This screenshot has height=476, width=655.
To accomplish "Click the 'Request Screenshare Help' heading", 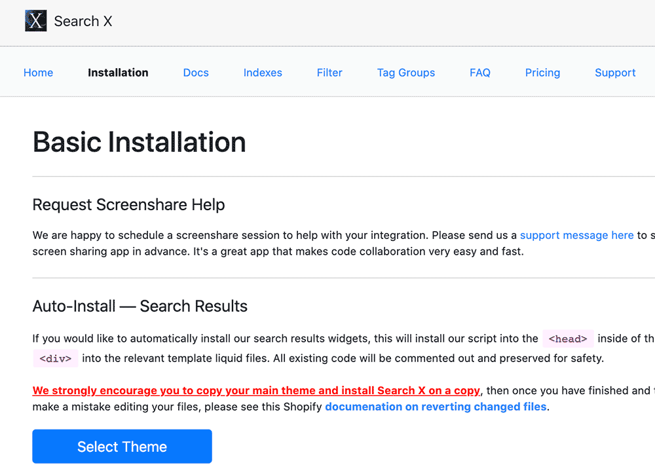I will tap(128, 204).
